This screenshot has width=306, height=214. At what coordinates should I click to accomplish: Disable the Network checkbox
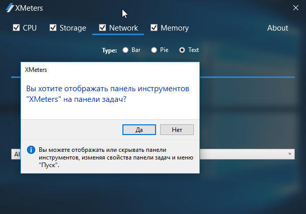pyautogui.click(x=103, y=28)
